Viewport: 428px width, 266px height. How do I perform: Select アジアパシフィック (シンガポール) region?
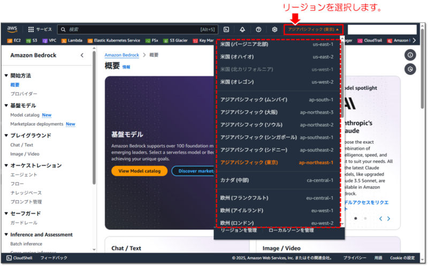277,137
